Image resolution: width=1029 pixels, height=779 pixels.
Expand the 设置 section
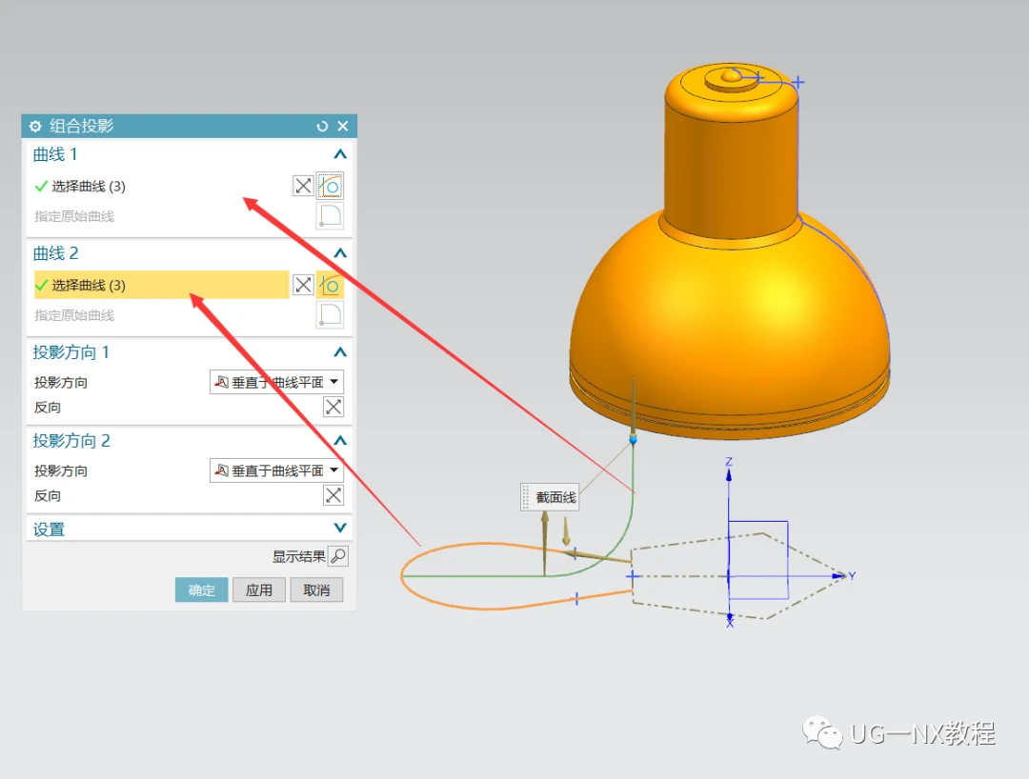pos(340,528)
